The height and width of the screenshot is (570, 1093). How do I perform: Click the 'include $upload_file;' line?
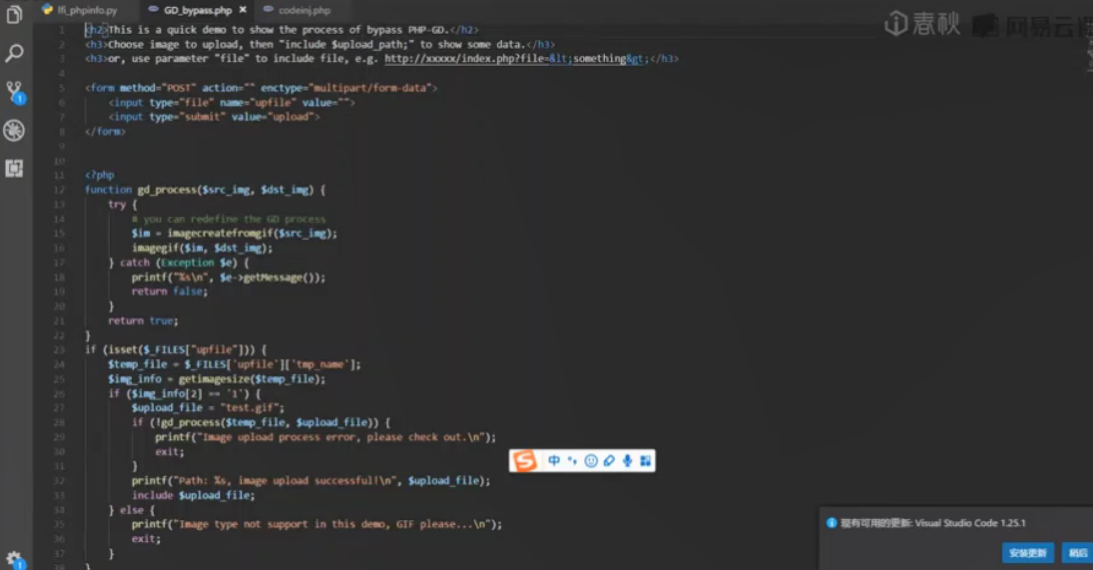(193, 495)
